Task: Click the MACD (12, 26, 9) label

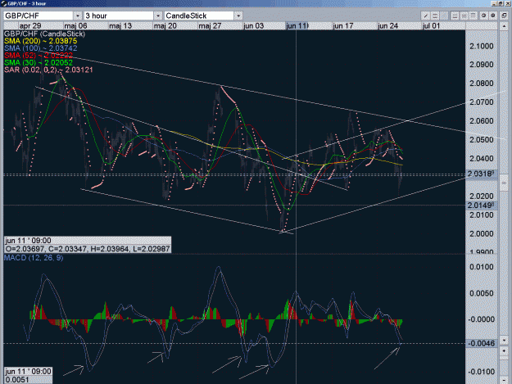Action: (x=34, y=258)
